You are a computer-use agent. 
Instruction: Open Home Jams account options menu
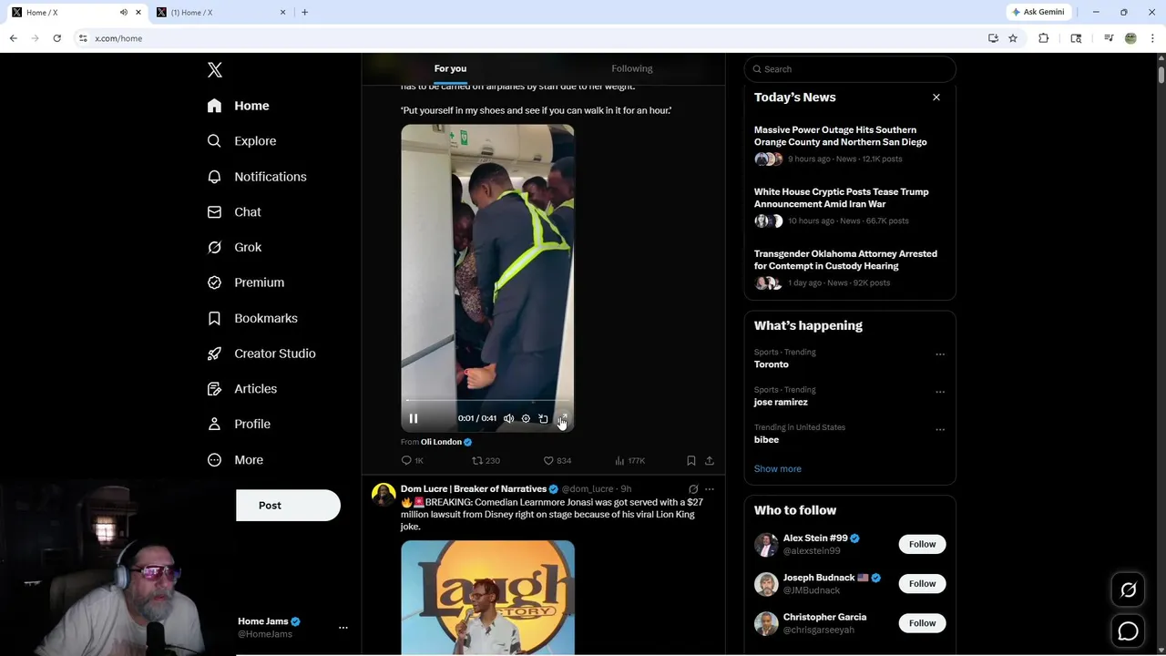[x=343, y=628]
